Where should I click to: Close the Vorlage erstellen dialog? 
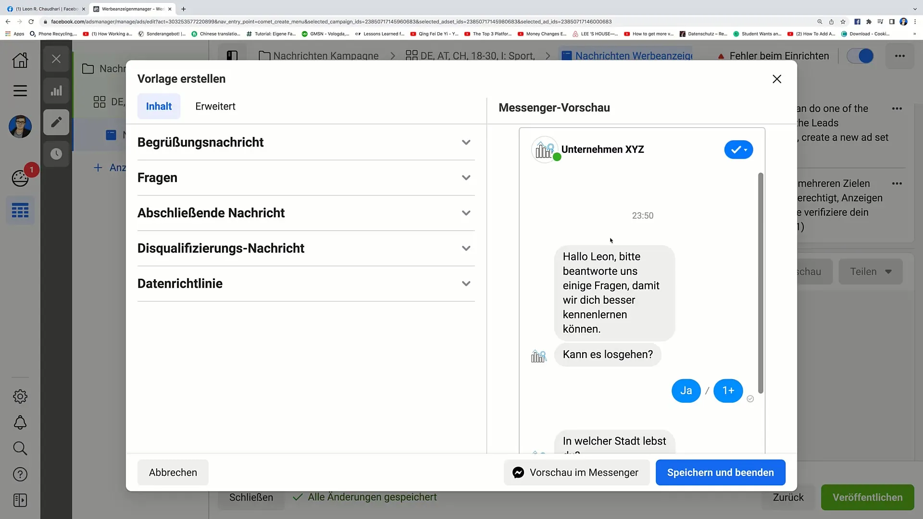[777, 79]
